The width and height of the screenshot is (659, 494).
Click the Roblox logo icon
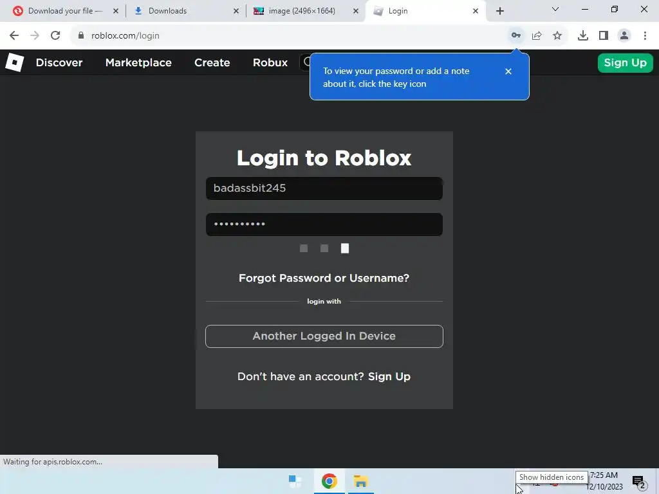coord(15,62)
